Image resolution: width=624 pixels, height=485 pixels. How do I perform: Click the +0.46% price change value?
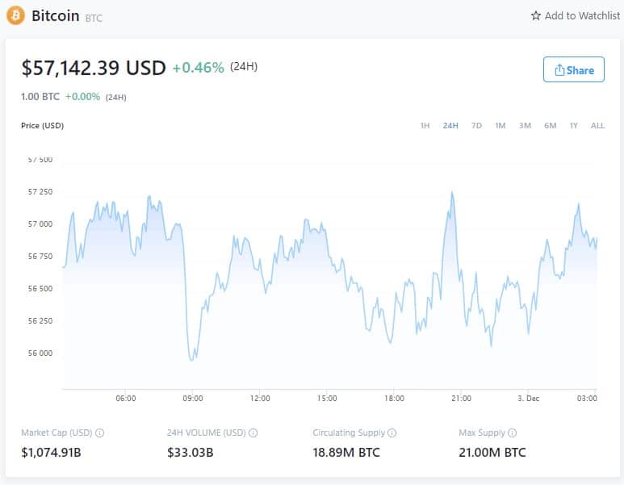click(x=199, y=68)
